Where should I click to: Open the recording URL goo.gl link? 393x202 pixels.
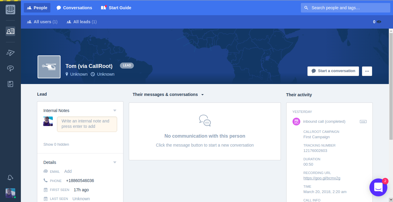(322, 178)
